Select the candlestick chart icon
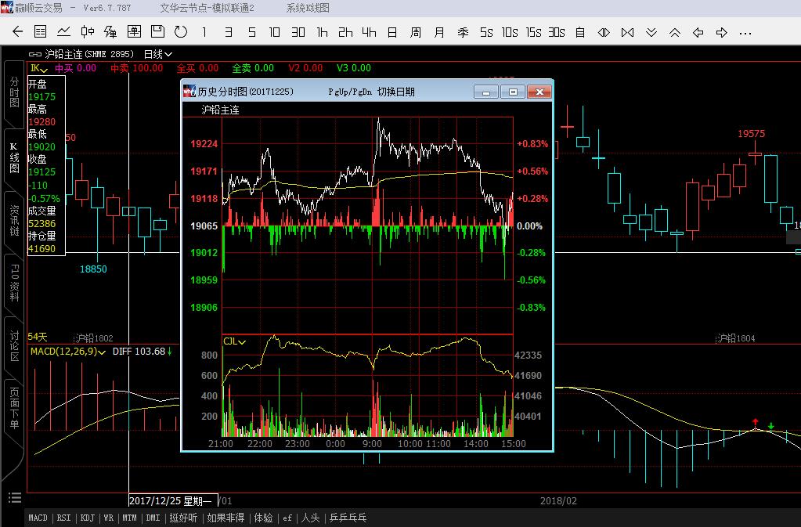This screenshot has height=527, width=801. click(87, 32)
